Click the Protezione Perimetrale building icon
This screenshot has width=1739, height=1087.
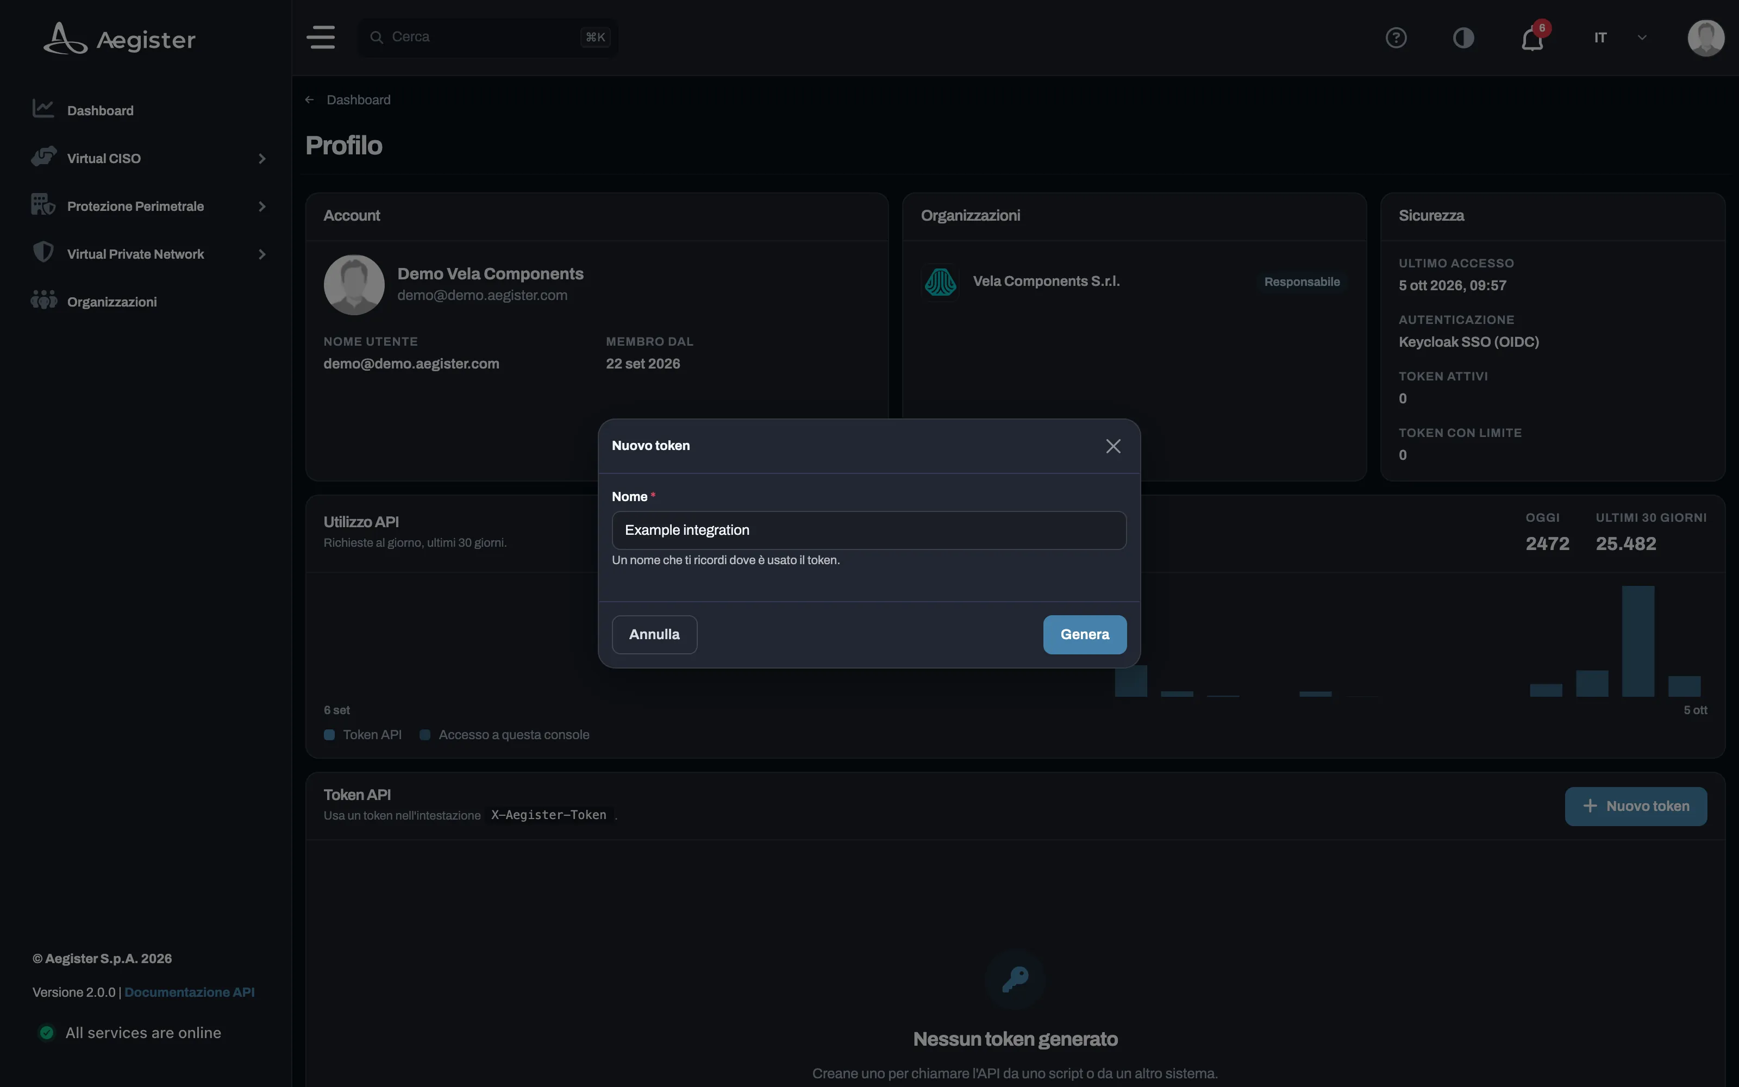coord(43,205)
